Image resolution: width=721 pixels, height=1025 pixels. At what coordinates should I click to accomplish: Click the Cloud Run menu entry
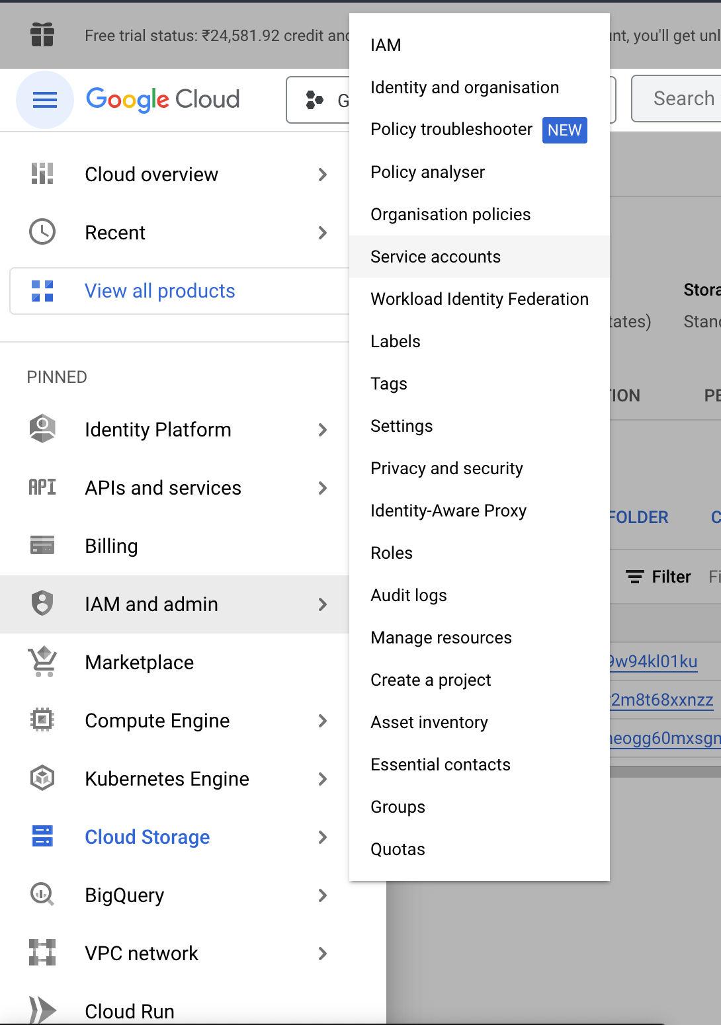click(x=175, y=1010)
